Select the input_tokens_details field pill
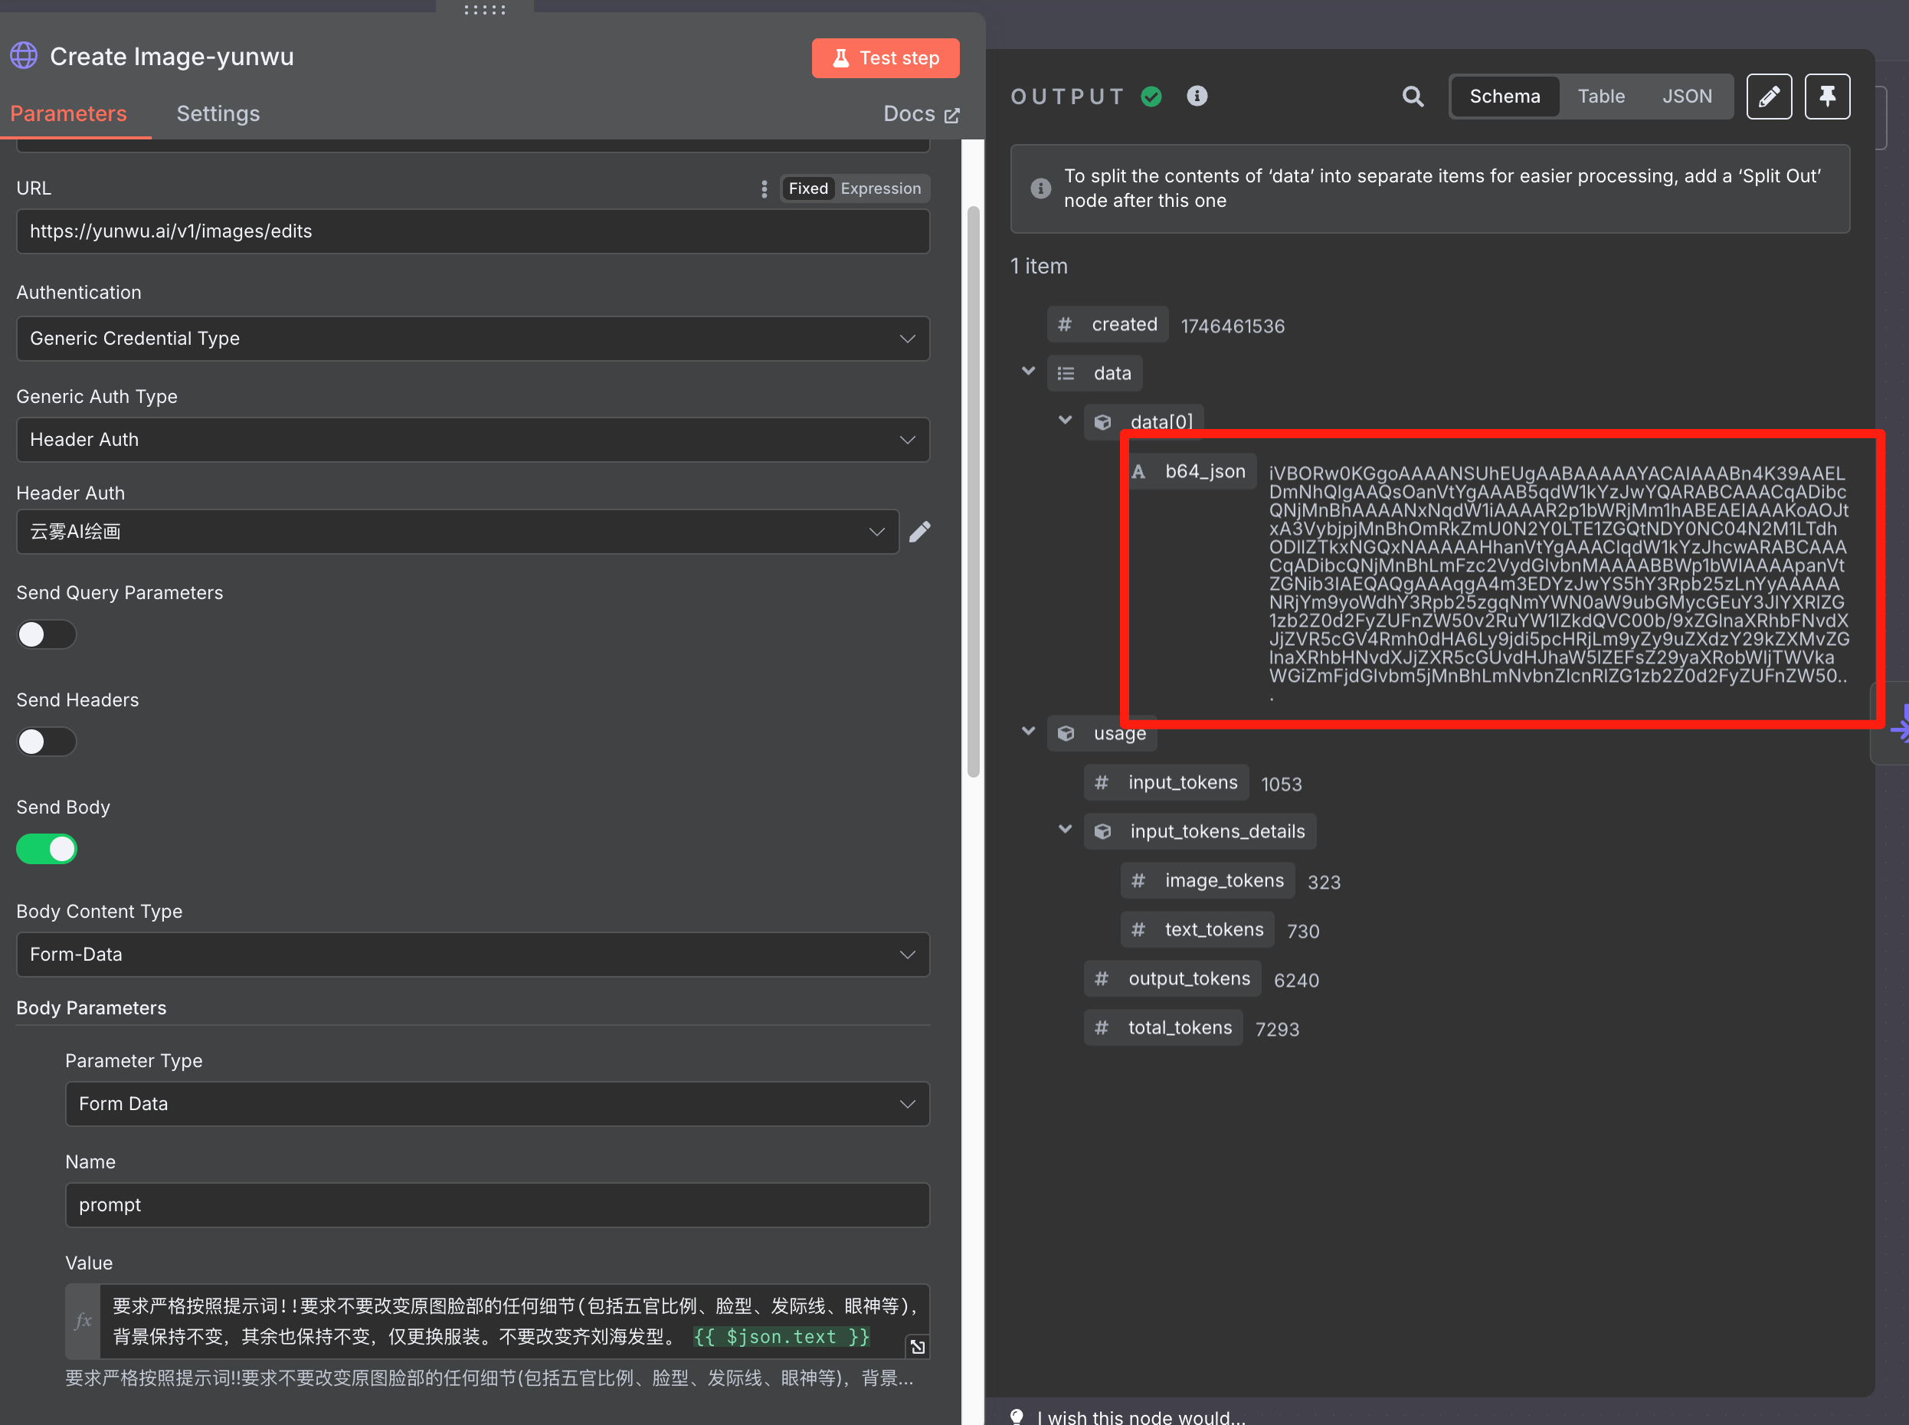The width and height of the screenshot is (1909, 1425). coord(1200,831)
